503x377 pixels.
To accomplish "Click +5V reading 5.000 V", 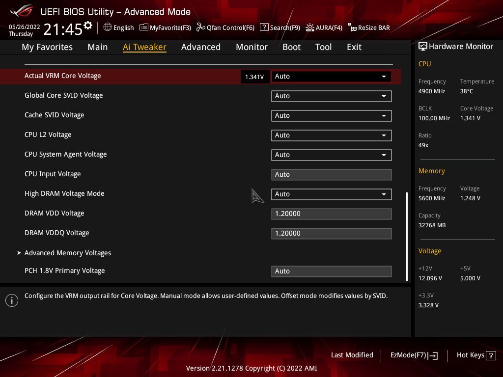I will (470, 278).
